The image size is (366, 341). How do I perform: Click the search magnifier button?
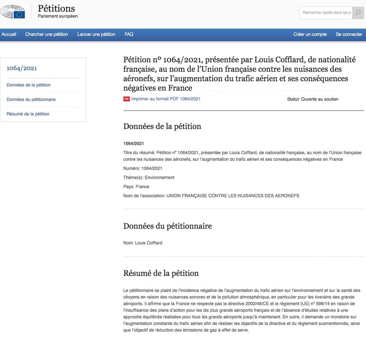tap(358, 13)
